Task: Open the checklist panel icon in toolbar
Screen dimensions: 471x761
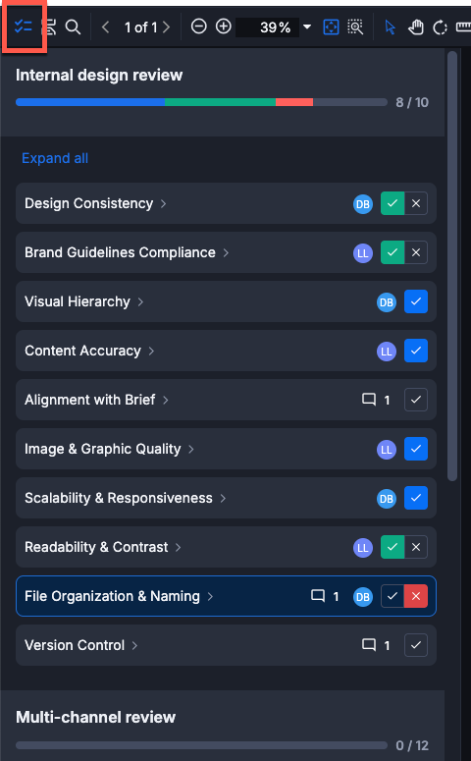Action: 23,27
